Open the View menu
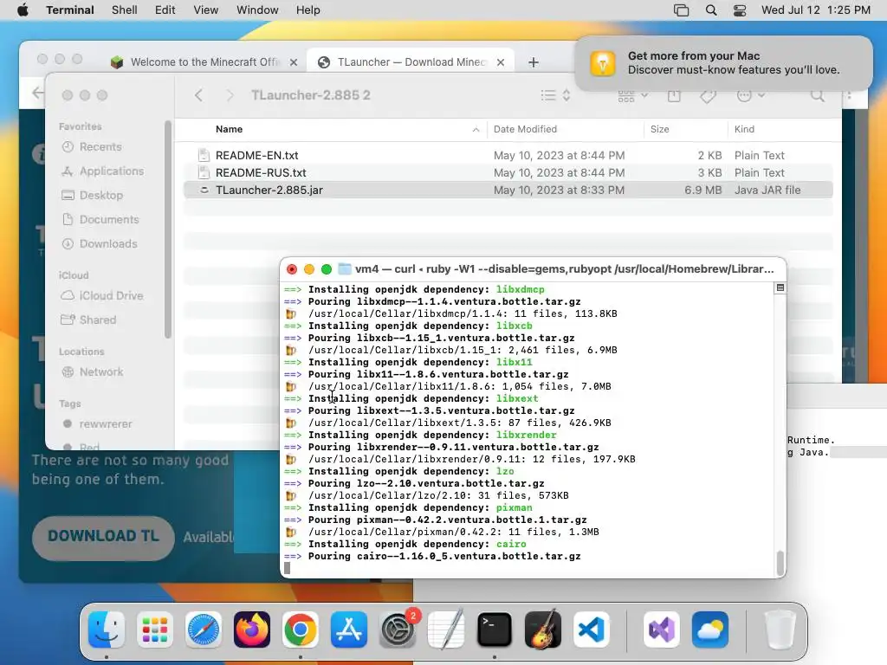This screenshot has height=665, width=887. point(205,10)
